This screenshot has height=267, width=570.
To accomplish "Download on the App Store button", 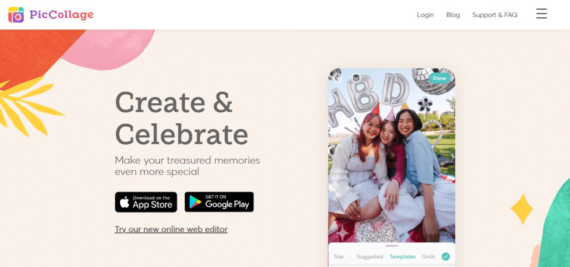I will (x=146, y=202).
